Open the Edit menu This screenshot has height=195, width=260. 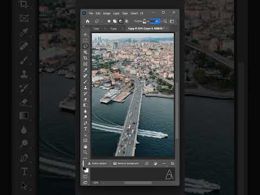pos(98,14)
